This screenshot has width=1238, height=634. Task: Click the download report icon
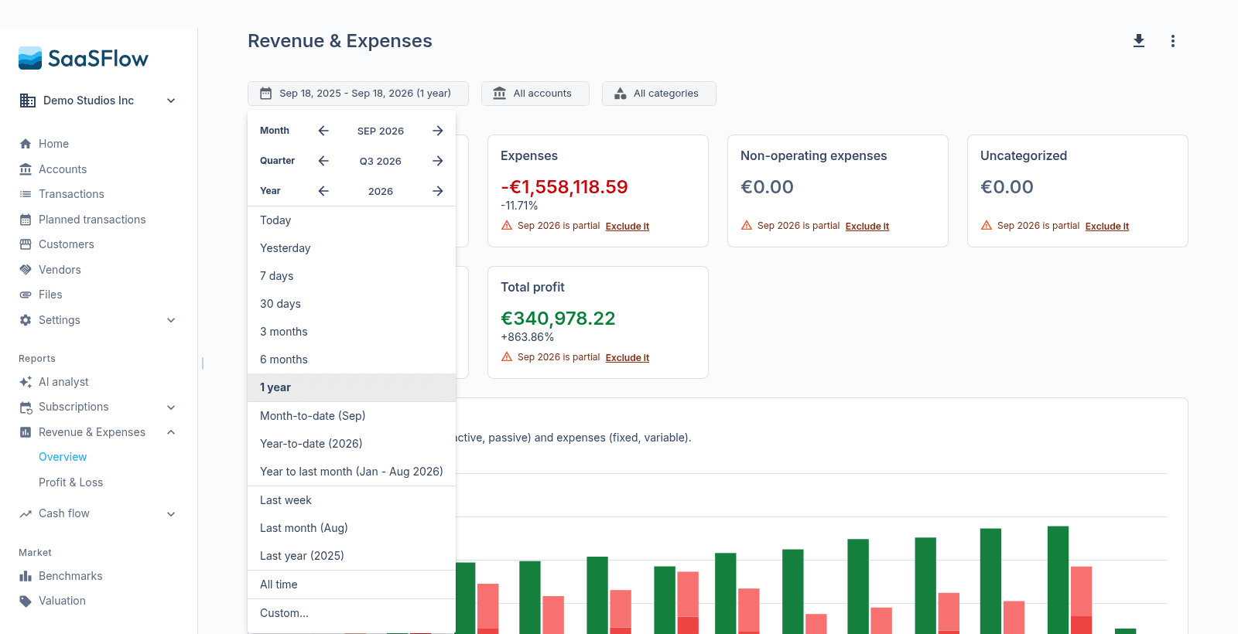click(x=1139, y=41)
